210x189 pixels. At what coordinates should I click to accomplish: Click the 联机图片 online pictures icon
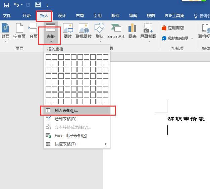(84, 28)
